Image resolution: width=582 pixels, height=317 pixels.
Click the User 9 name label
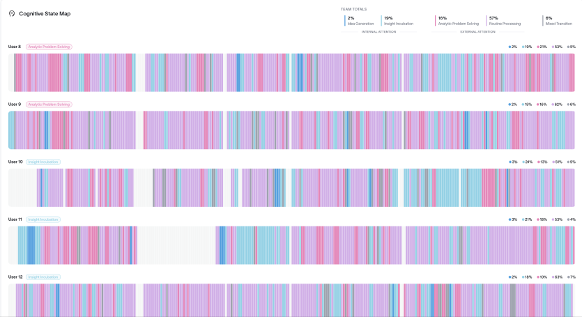(15, 105)
